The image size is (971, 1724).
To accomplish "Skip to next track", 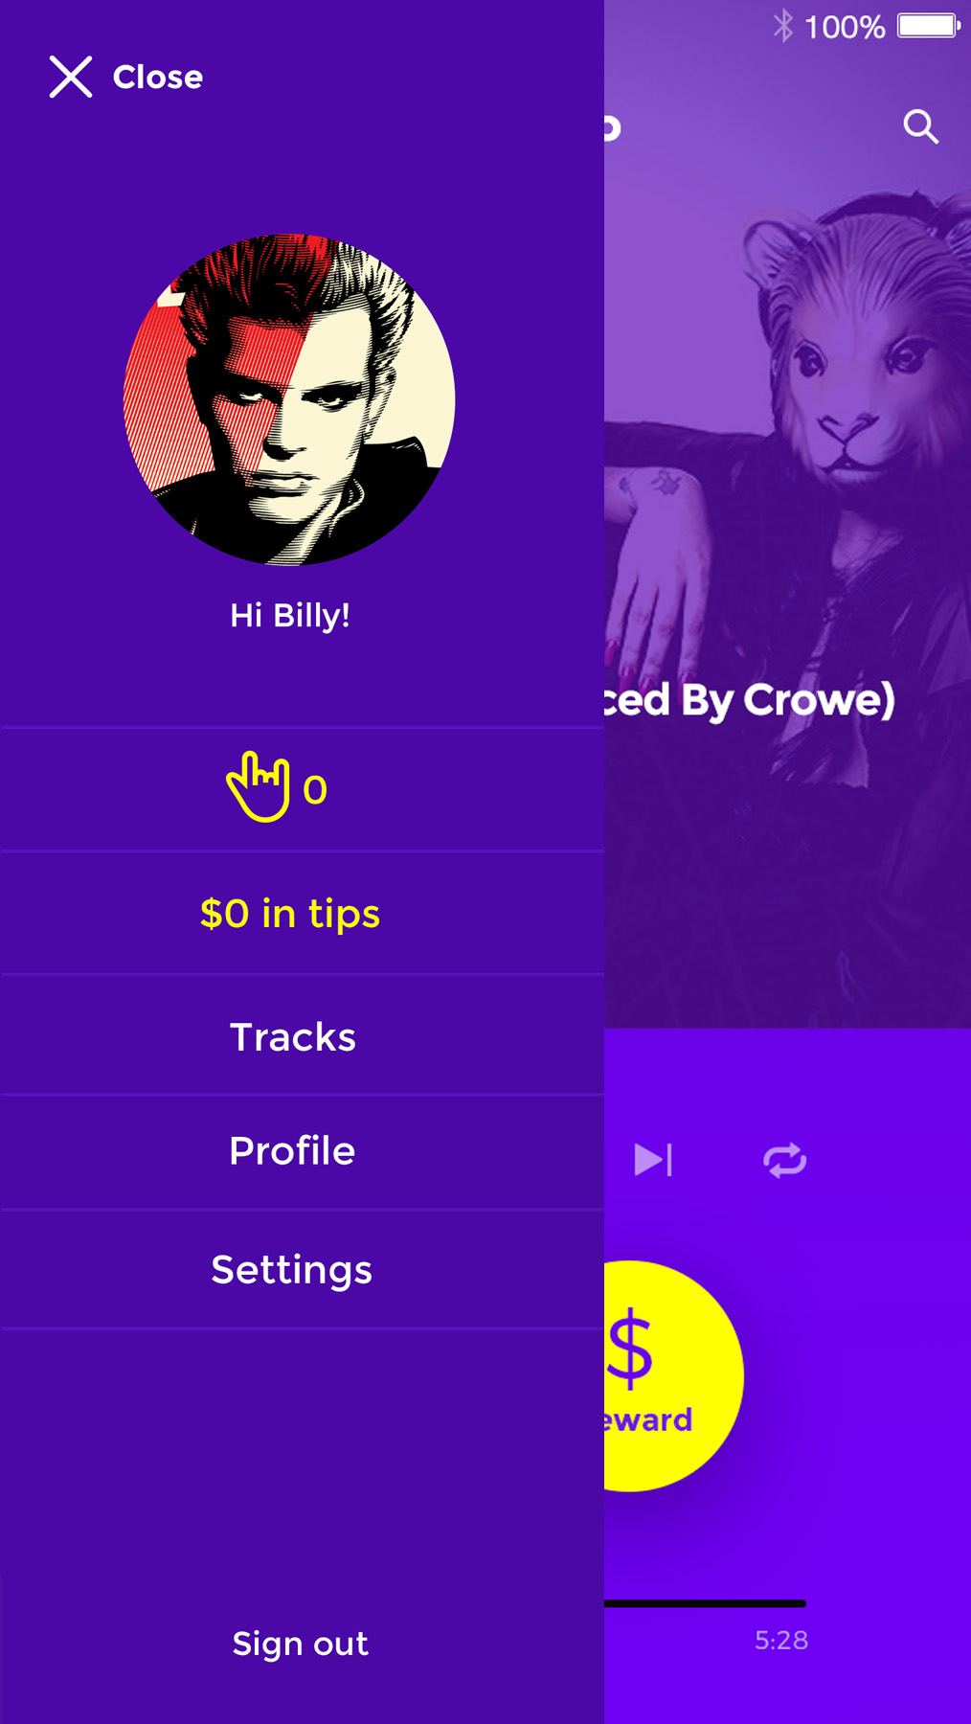I will (653, 1160).
